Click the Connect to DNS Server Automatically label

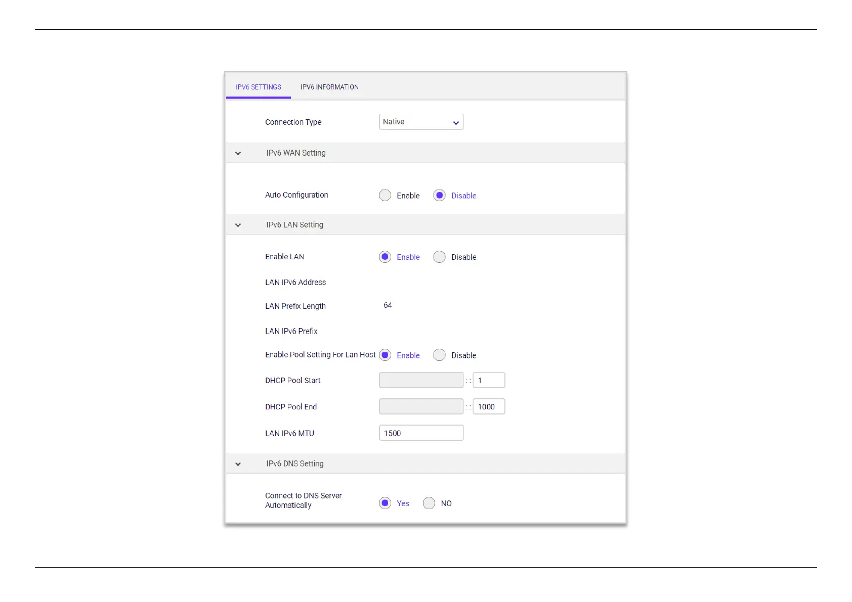(304, 500)
